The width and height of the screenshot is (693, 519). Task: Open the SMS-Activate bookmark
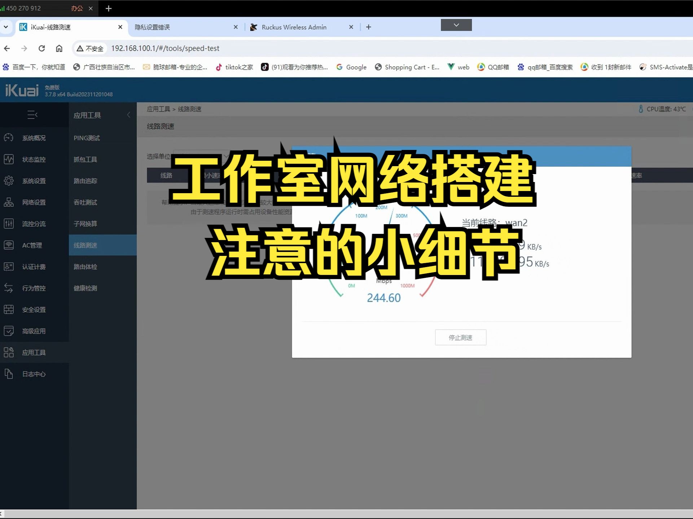(666, 67)
